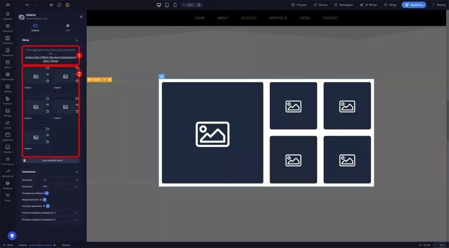Click the Szerokość input field

pos(59,187)
